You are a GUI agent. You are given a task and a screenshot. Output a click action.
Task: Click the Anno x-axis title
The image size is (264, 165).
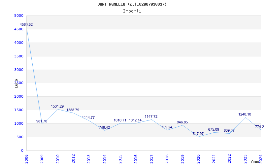(x=256, y=162)
